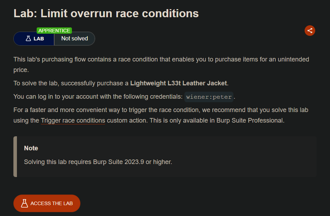
Task: Click the note callout's left border bar
Action: pyautogui.click(x=15, y=157)
